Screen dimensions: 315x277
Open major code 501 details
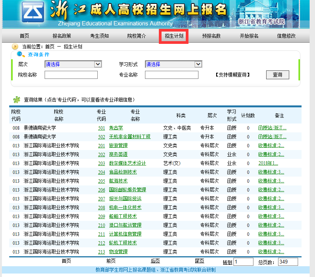pyautogui.click(x=102, y=128)
